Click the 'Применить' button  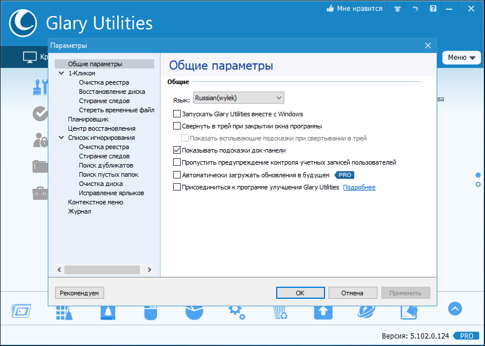(x=406, y=293)
